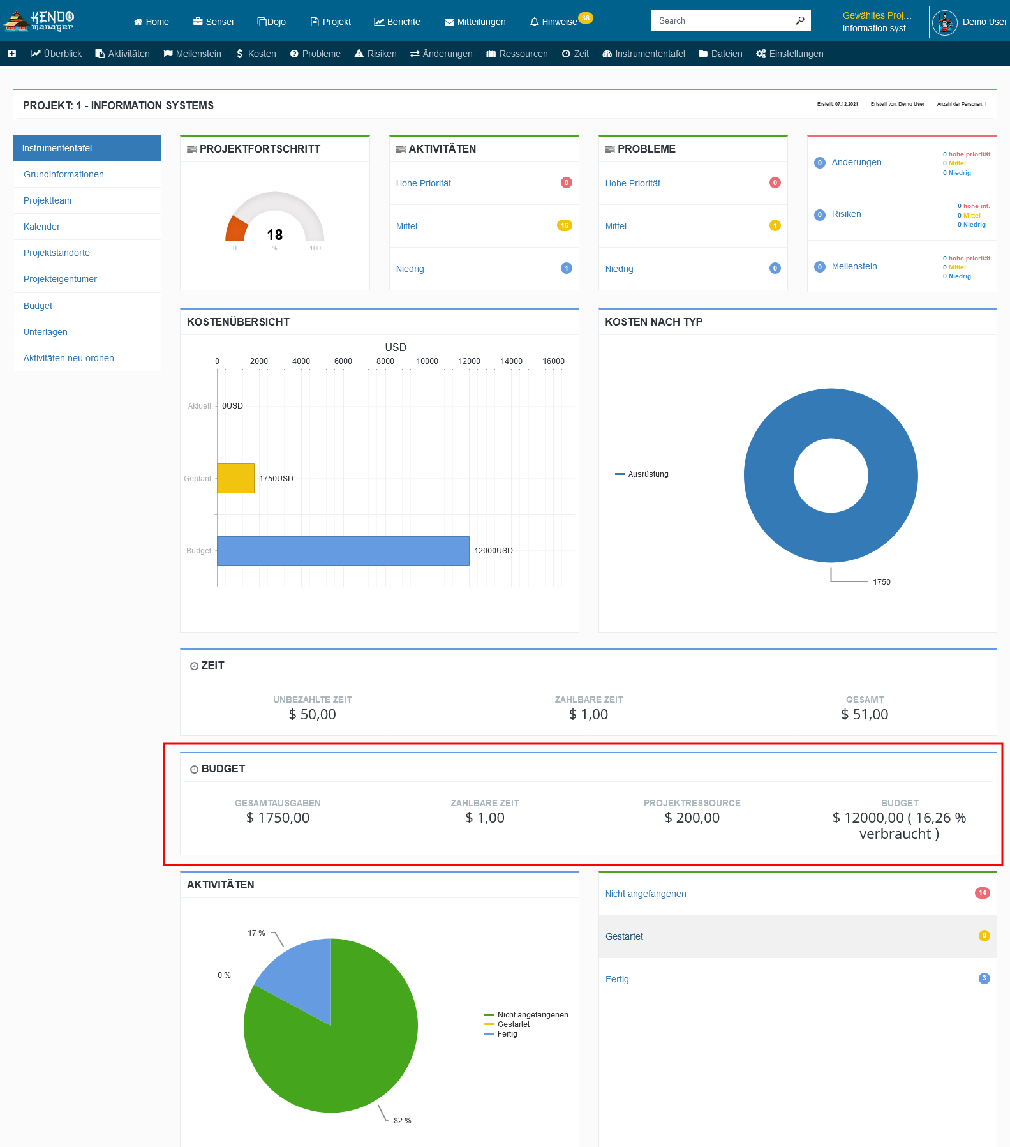Click Mittel under Aktivitäten
The image size is (1010, 1147).
(x=406, y=226)
